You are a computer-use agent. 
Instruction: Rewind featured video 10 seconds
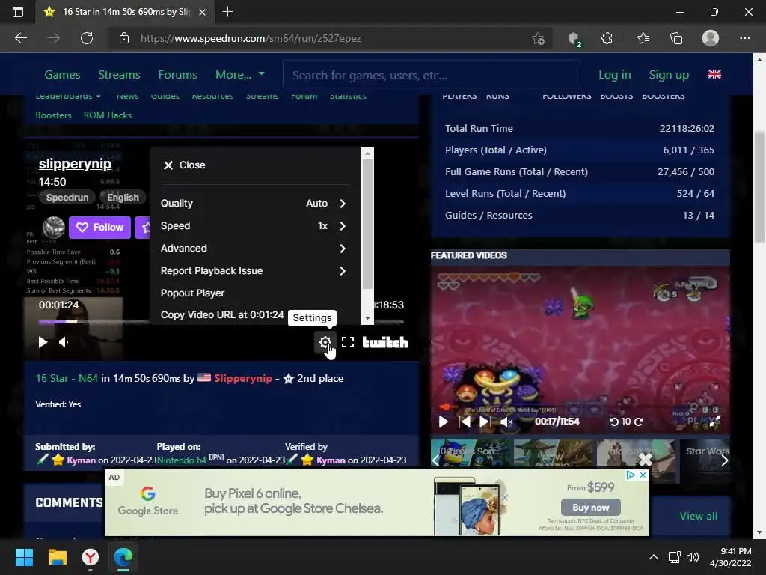click(x=615, y=422)
